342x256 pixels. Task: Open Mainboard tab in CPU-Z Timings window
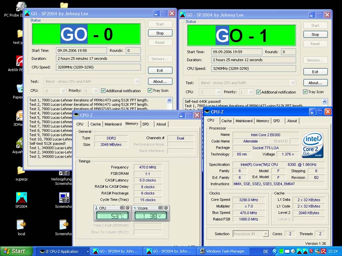point(113,124)
